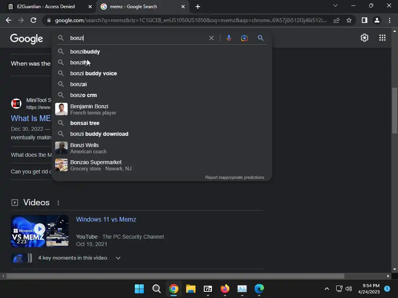Viewport: 398px width, 298px height.
Task: Click the address bar URL
Action: [190, 20]
